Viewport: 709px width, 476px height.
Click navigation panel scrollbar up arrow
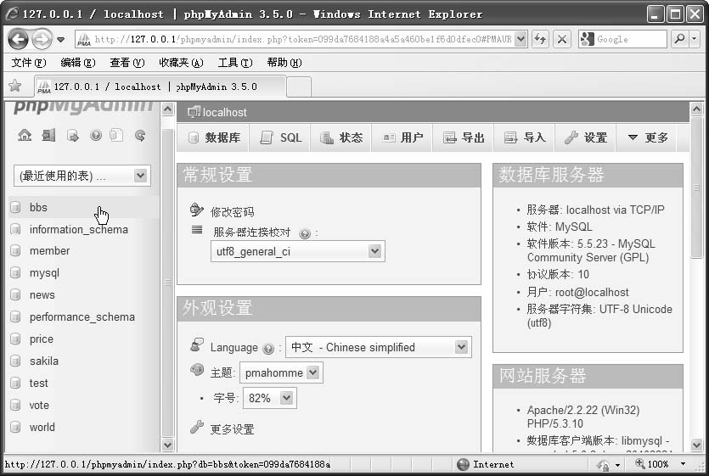point(167,109)
